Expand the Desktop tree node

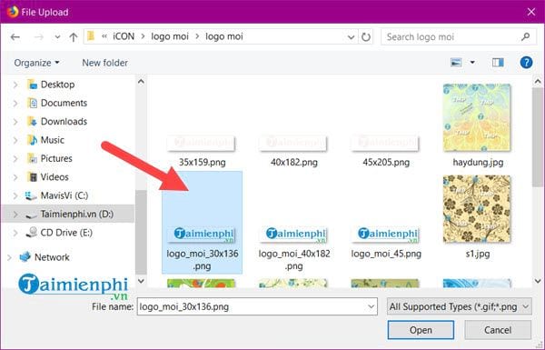[15, 85]
